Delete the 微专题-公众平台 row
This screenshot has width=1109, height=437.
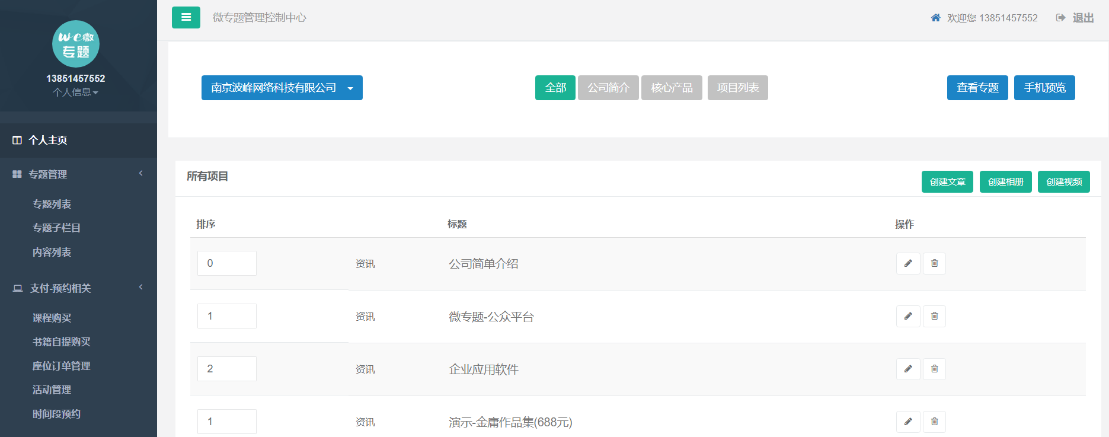pyautogui.click(x=934, y=316)
